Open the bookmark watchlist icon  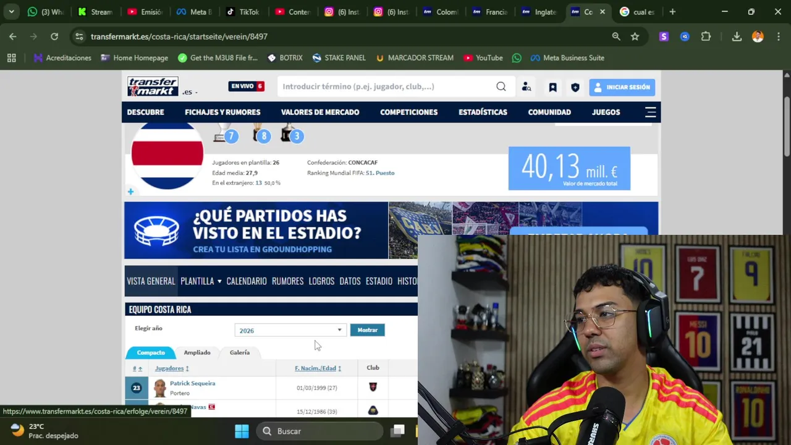[552, 87]
